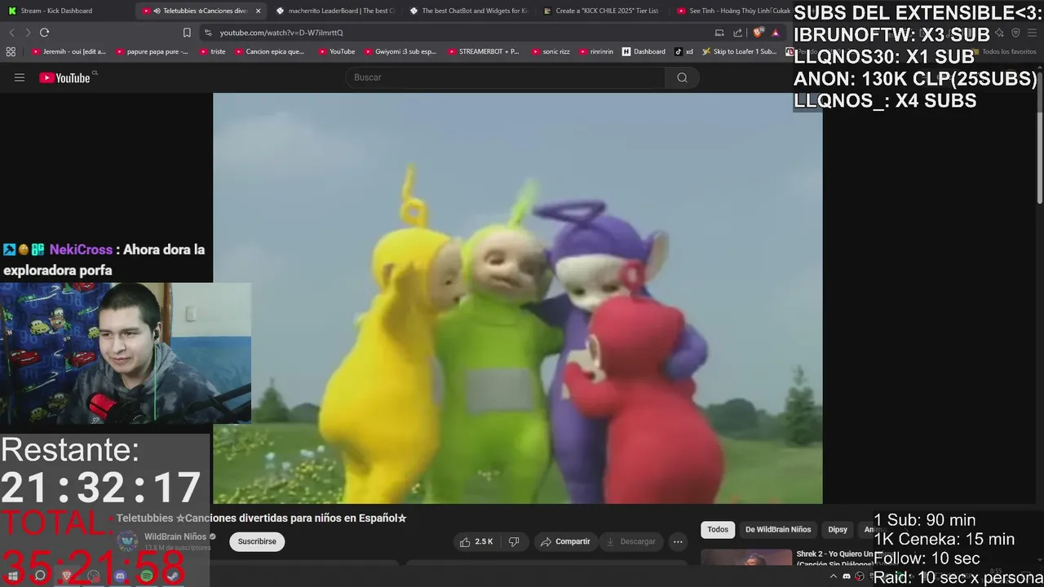Open triste bookmark
1044x587 pixels.
212,51
